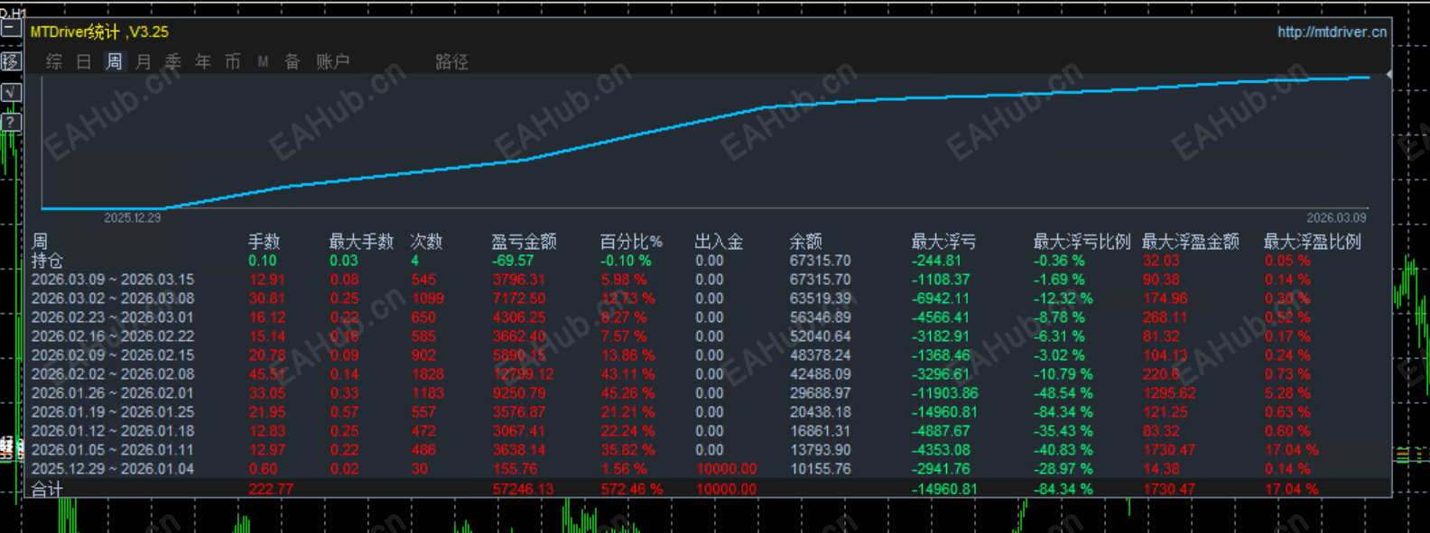Image resolution: width=1430 pixels, height=533 pixels.
Task: Click the 572.46 % total percentage value
Action: 632,489
